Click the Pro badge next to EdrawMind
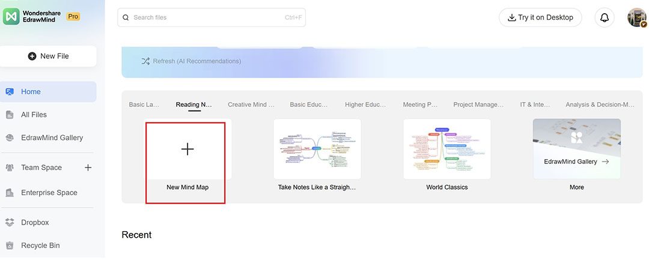This screenshot has width=649, height=266. (x=73, y=17)
